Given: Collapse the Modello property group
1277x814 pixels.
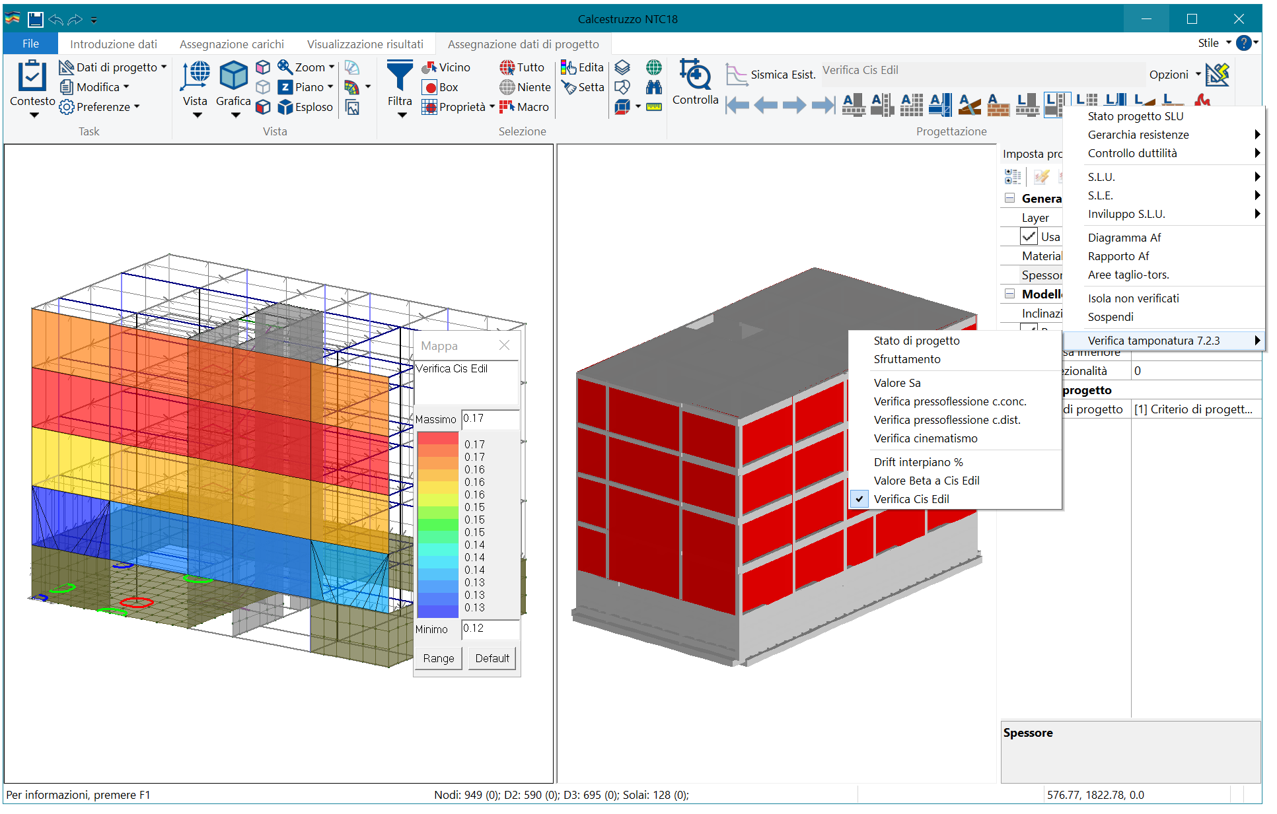Looking at the screenshot, I should (x=1009, y=294).
